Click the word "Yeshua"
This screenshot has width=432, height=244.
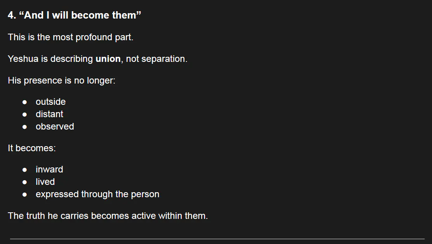pyautogui.click(x=23, y=59)
